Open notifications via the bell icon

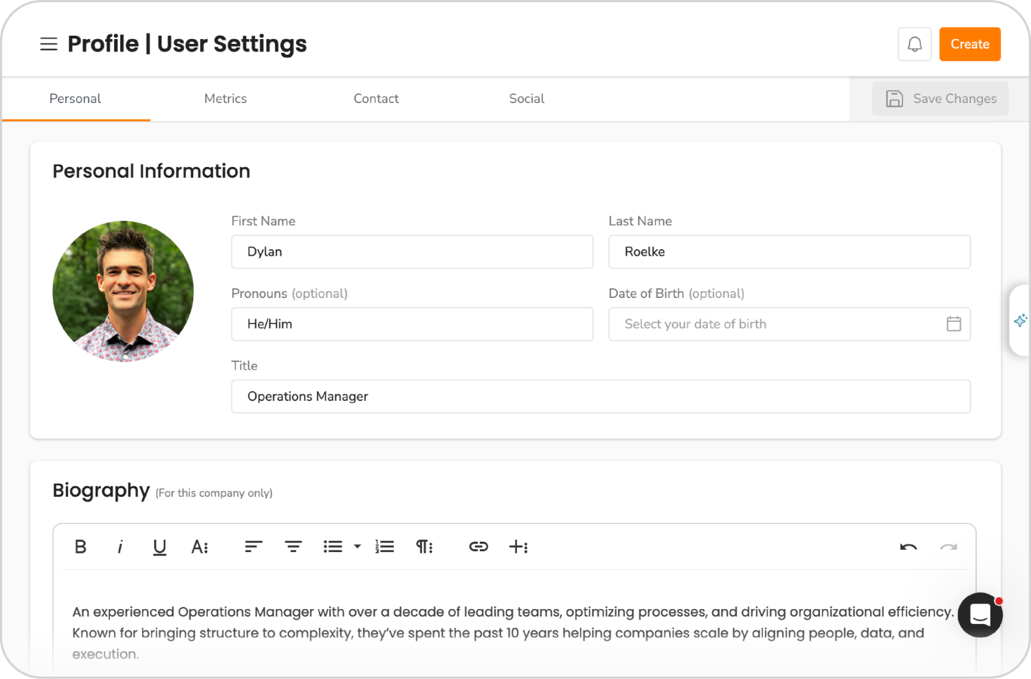pos(914,43)
